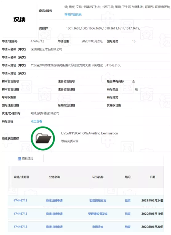Click 商标注册申请 in the 受理通知书发文 row
The height and width of the screenshot is (235, 171).
tap(54, 214)
